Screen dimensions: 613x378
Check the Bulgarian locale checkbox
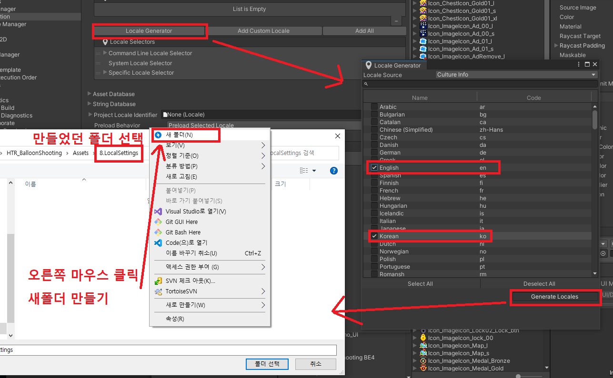(x=374, y=115)
